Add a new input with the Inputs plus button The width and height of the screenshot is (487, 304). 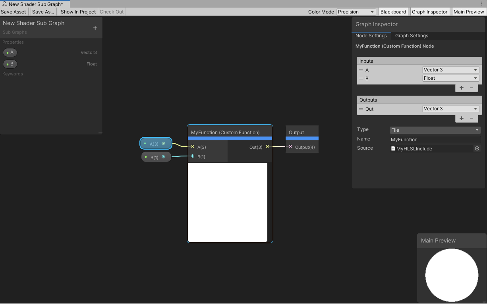(461, 88)
